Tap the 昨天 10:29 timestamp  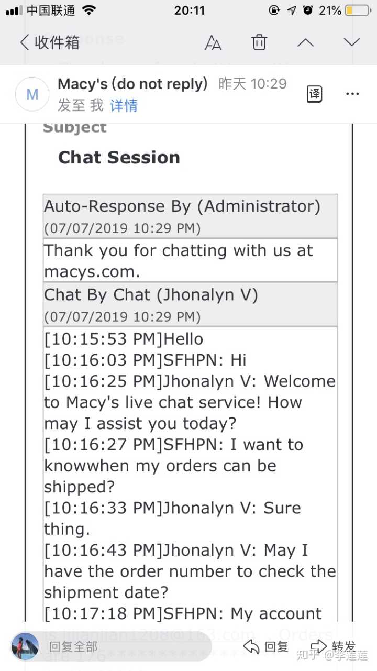[253, 84]
